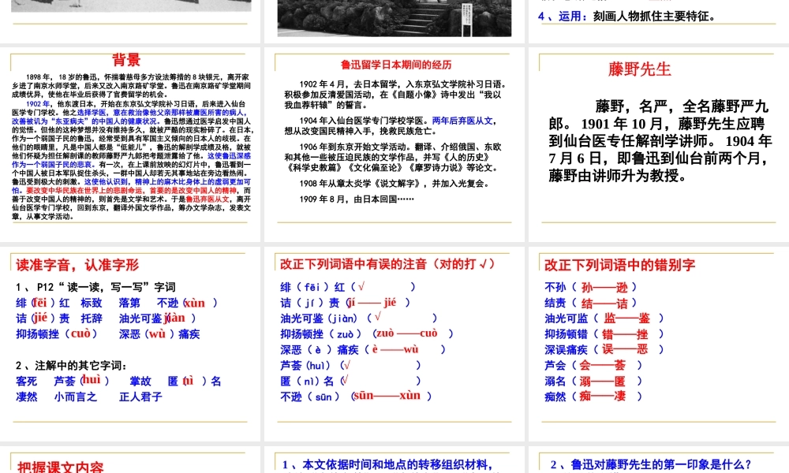Click the word 掌故
This screenshot has height=473, width=789.
[x=140, y=382]
